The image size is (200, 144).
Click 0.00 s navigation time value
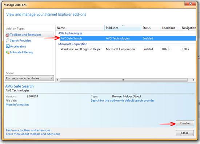185,49
